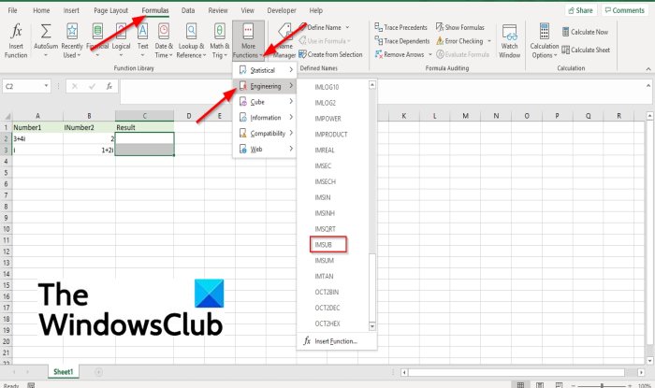Screen dimensions: 655x388
Task: Expand the Cube submenu
Action: 265,102
